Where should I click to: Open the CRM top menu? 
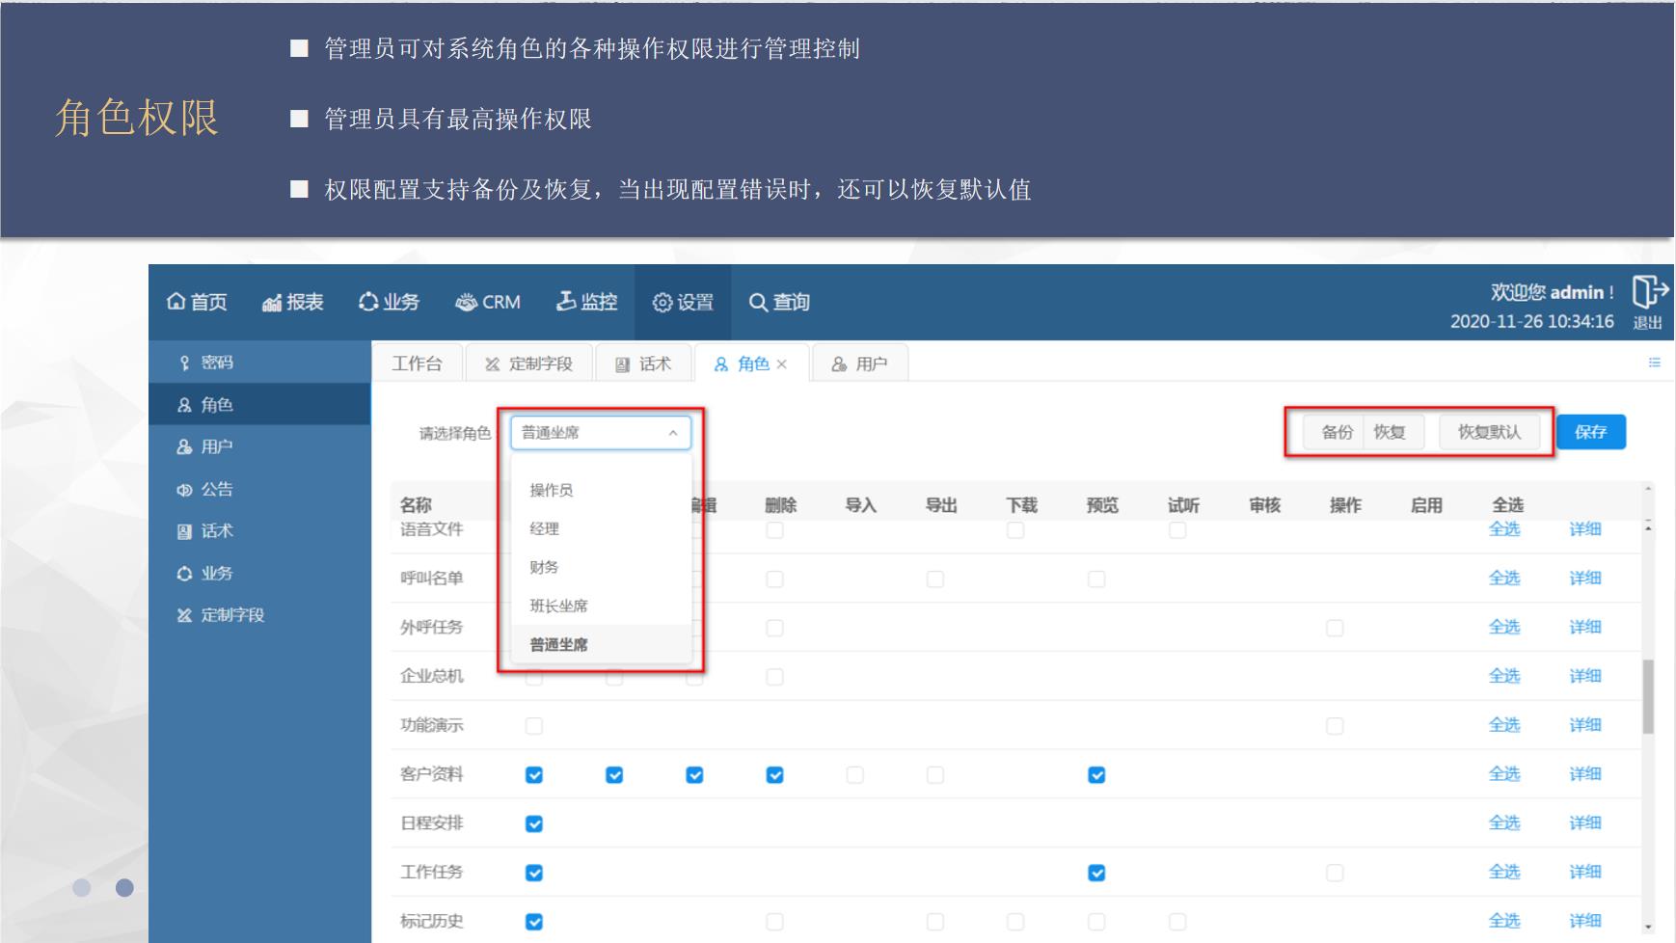[x=488, y=303]
